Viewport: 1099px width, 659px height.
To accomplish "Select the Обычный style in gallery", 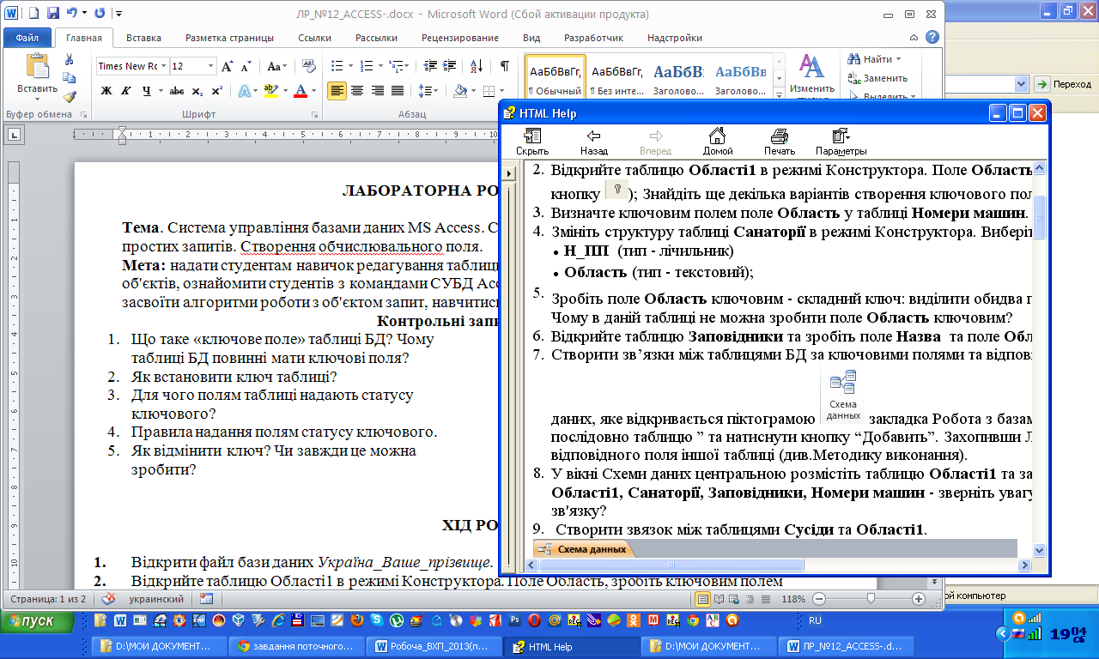I will 555,78.
